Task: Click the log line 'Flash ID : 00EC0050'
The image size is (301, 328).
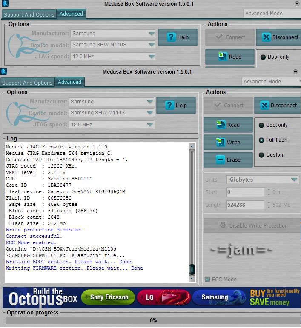Action: pyautogui.click(x=38, y=198)
